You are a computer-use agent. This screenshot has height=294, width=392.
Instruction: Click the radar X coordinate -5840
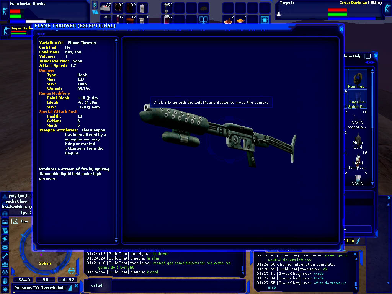pyautogui.click(x=23, y=280)
